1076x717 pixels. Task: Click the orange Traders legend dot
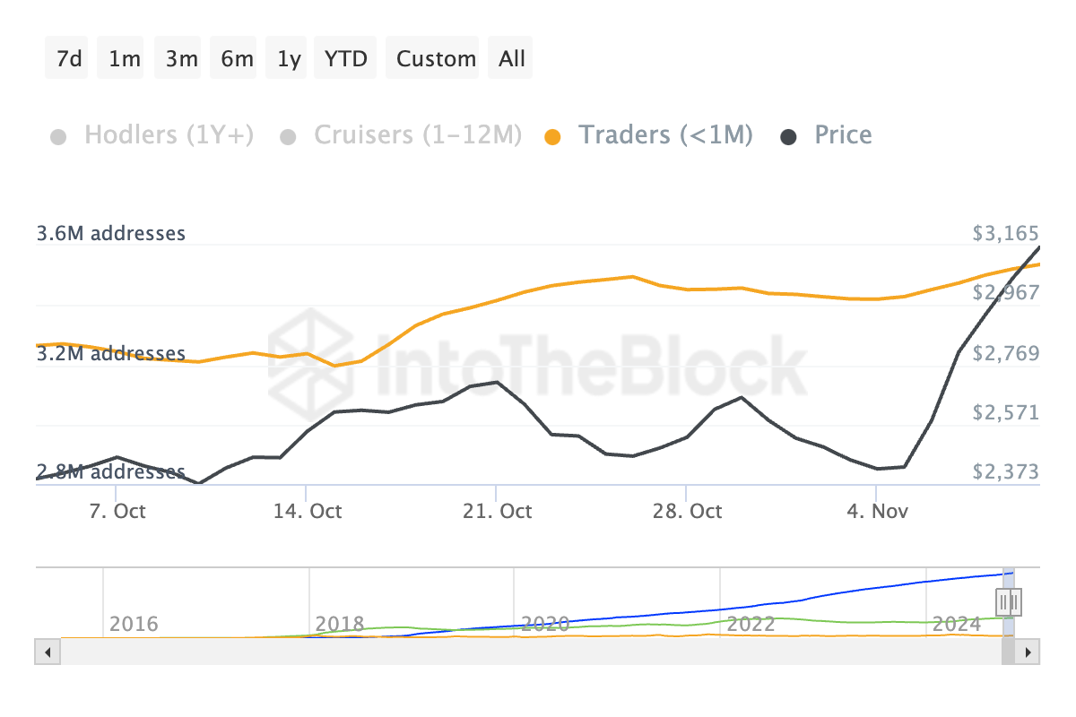pyautogui.click(x=554, y=137)
